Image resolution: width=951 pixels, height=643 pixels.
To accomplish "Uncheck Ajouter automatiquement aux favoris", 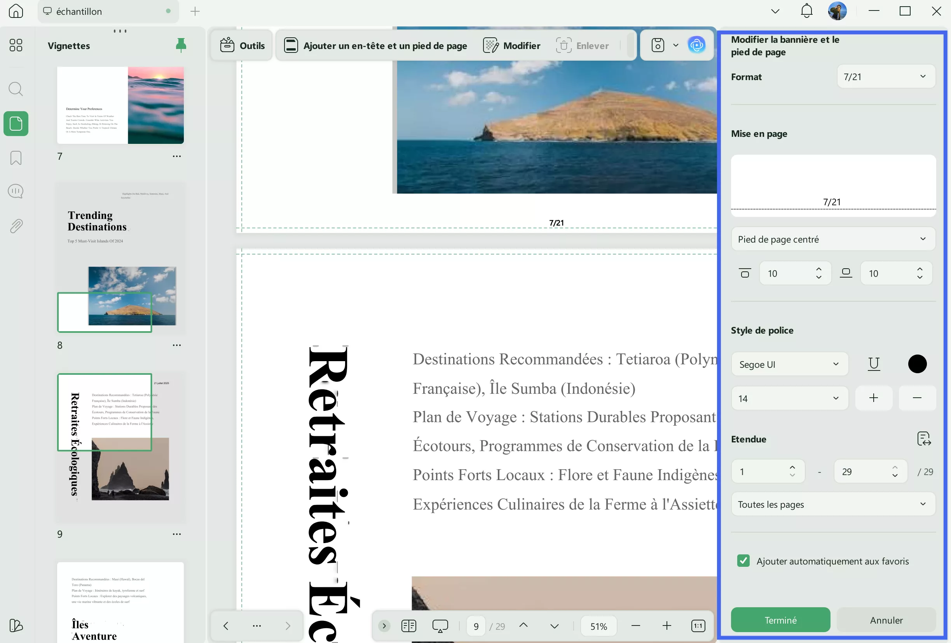I will [x=743, y=561].
